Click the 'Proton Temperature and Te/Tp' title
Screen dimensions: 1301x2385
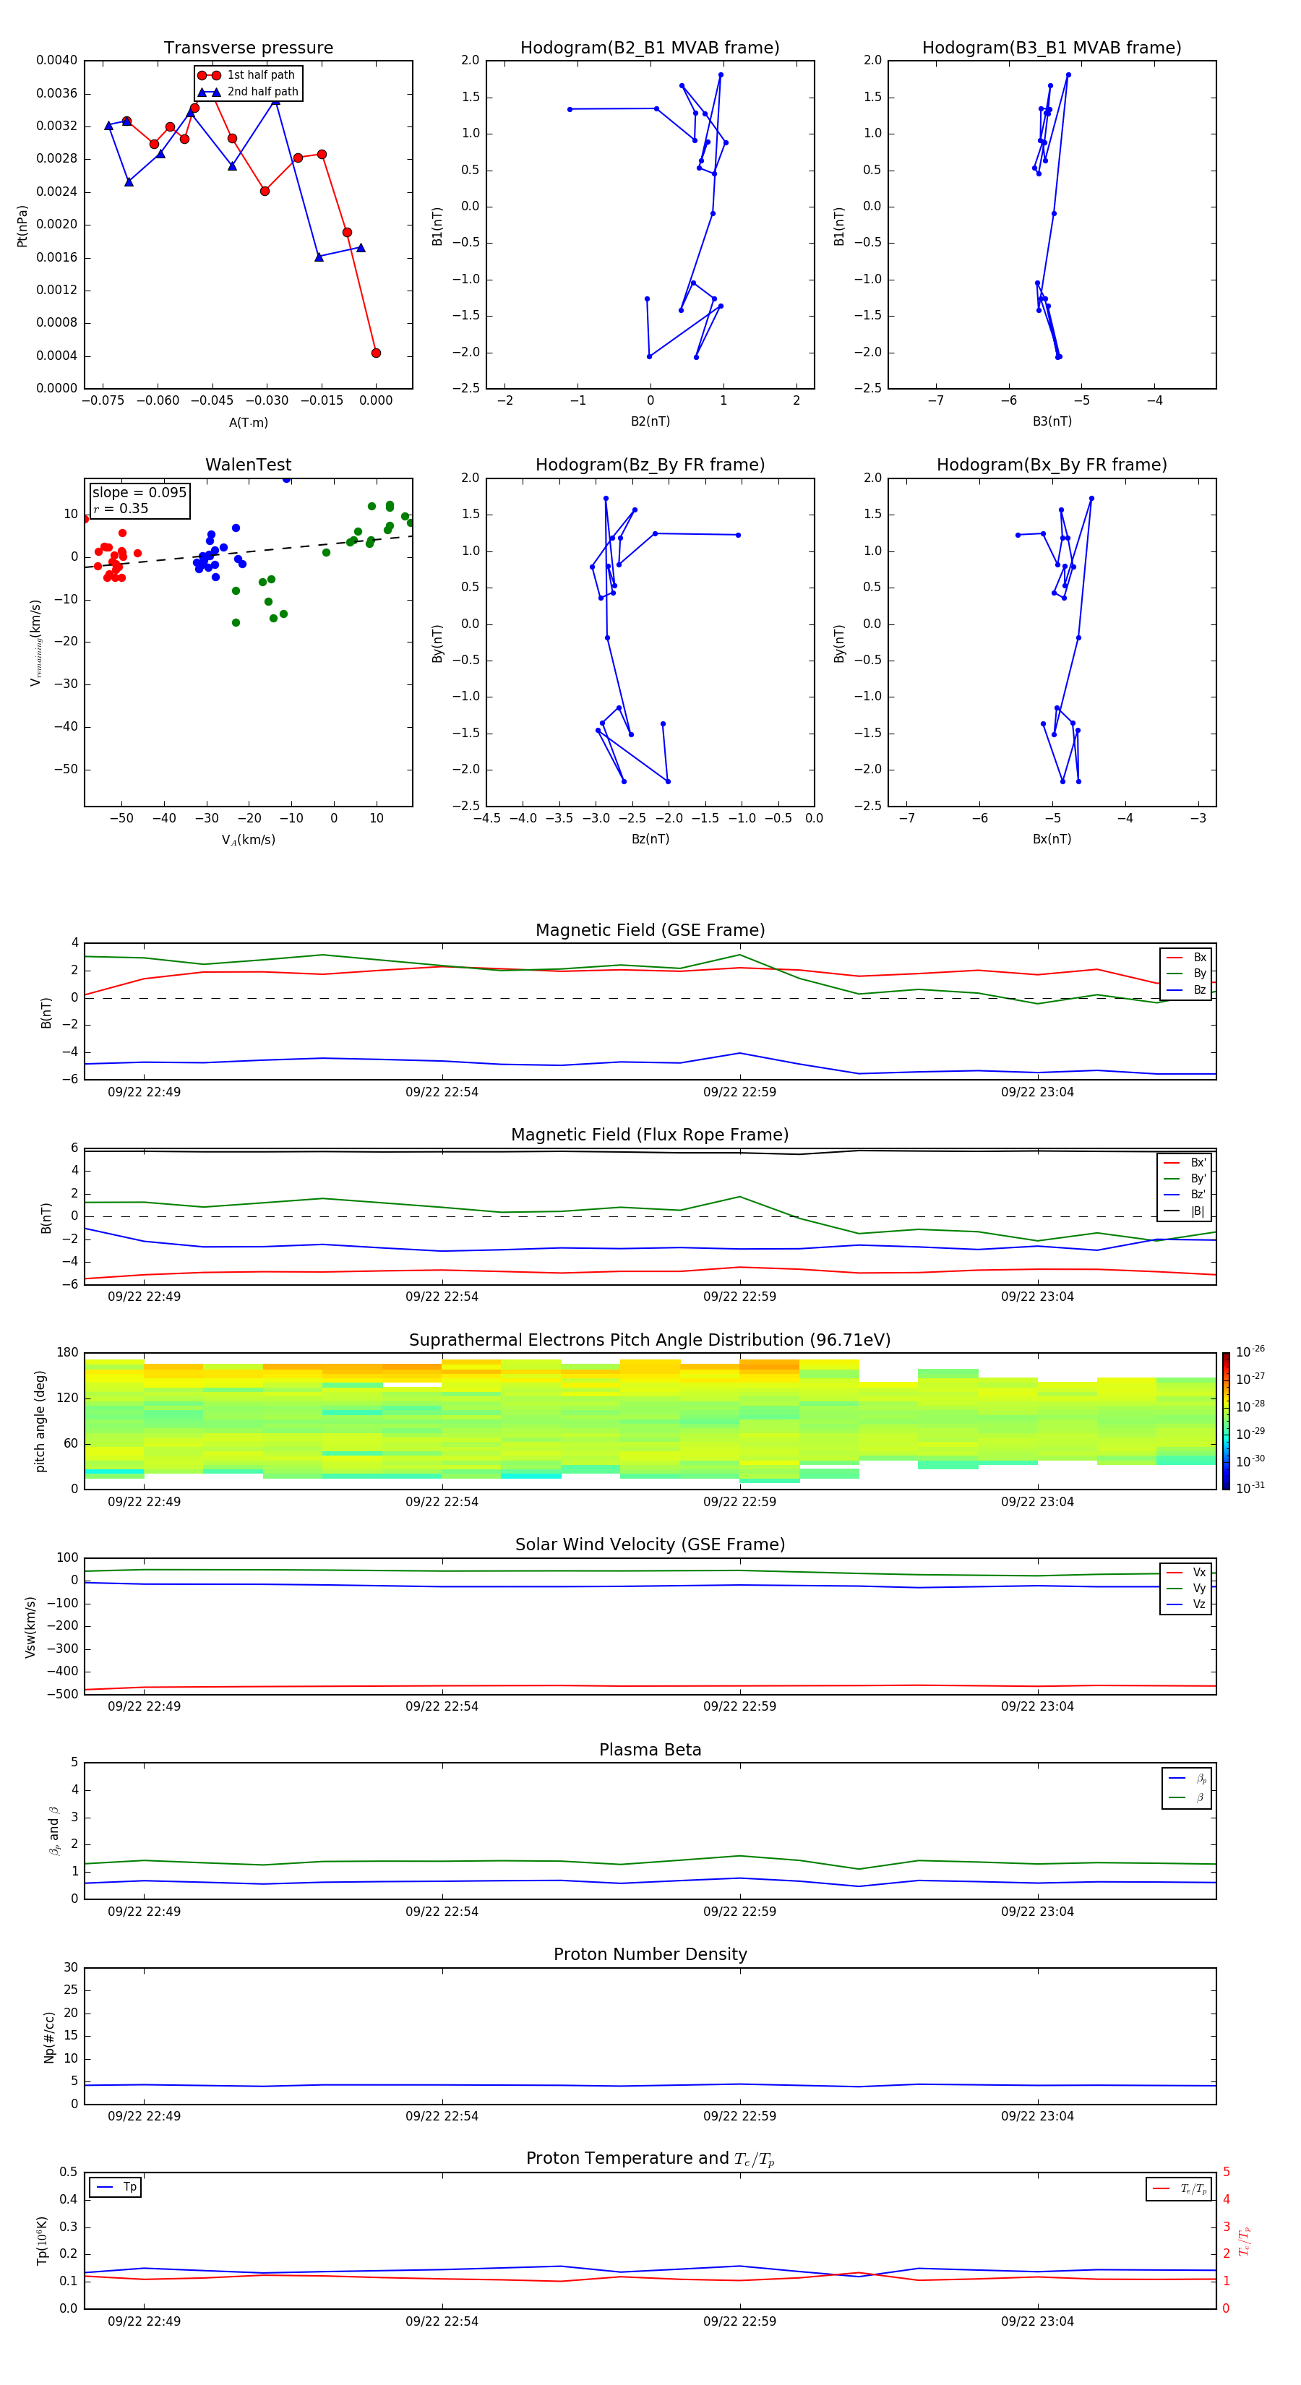[x=650, y=2159]
